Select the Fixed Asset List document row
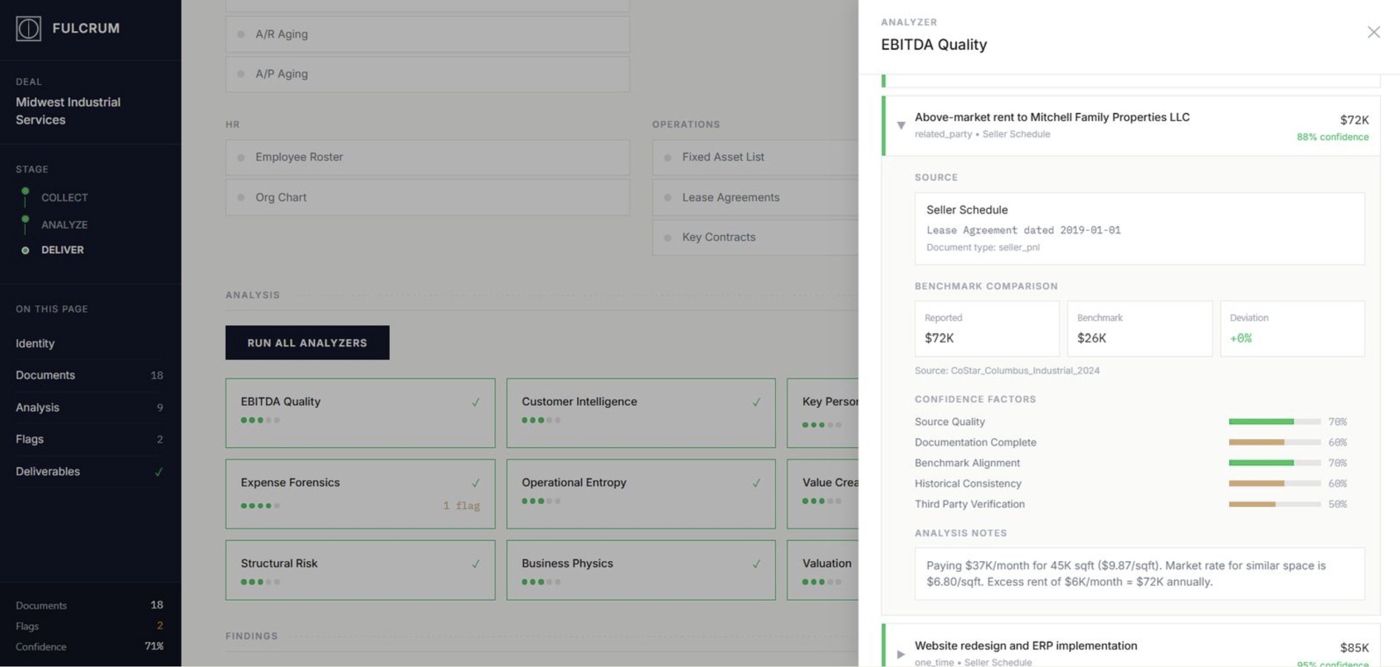 pyautogui.click(x=756, y=157)
